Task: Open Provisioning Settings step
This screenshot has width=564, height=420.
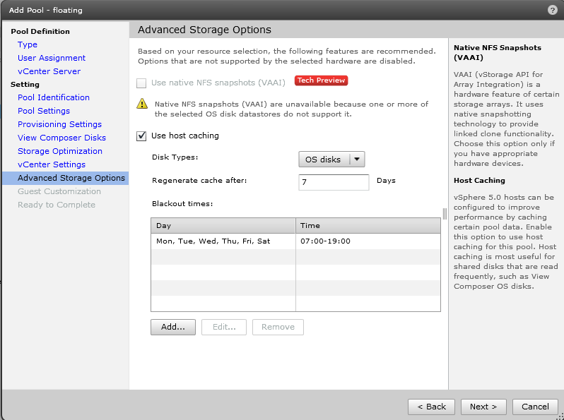Action: click(x=59, y=124)
